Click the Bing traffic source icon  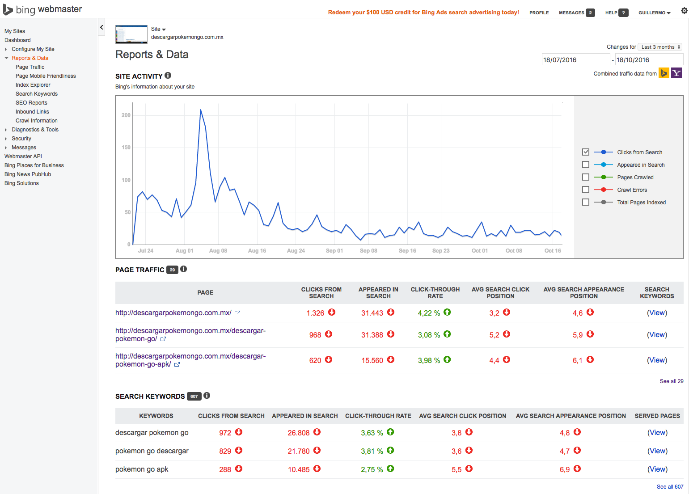coord(664,73)
